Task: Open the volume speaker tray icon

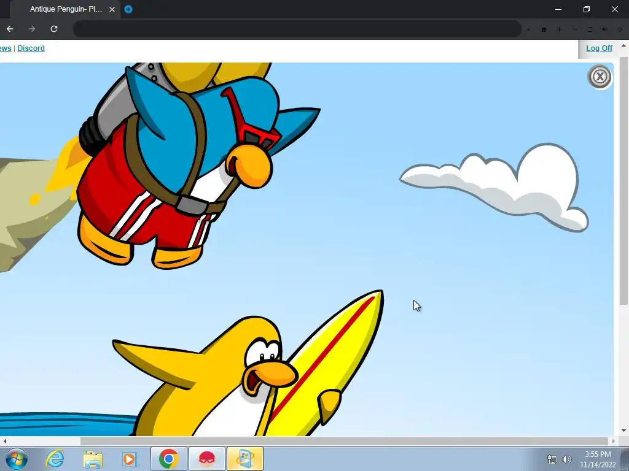Action: (566, 459)
